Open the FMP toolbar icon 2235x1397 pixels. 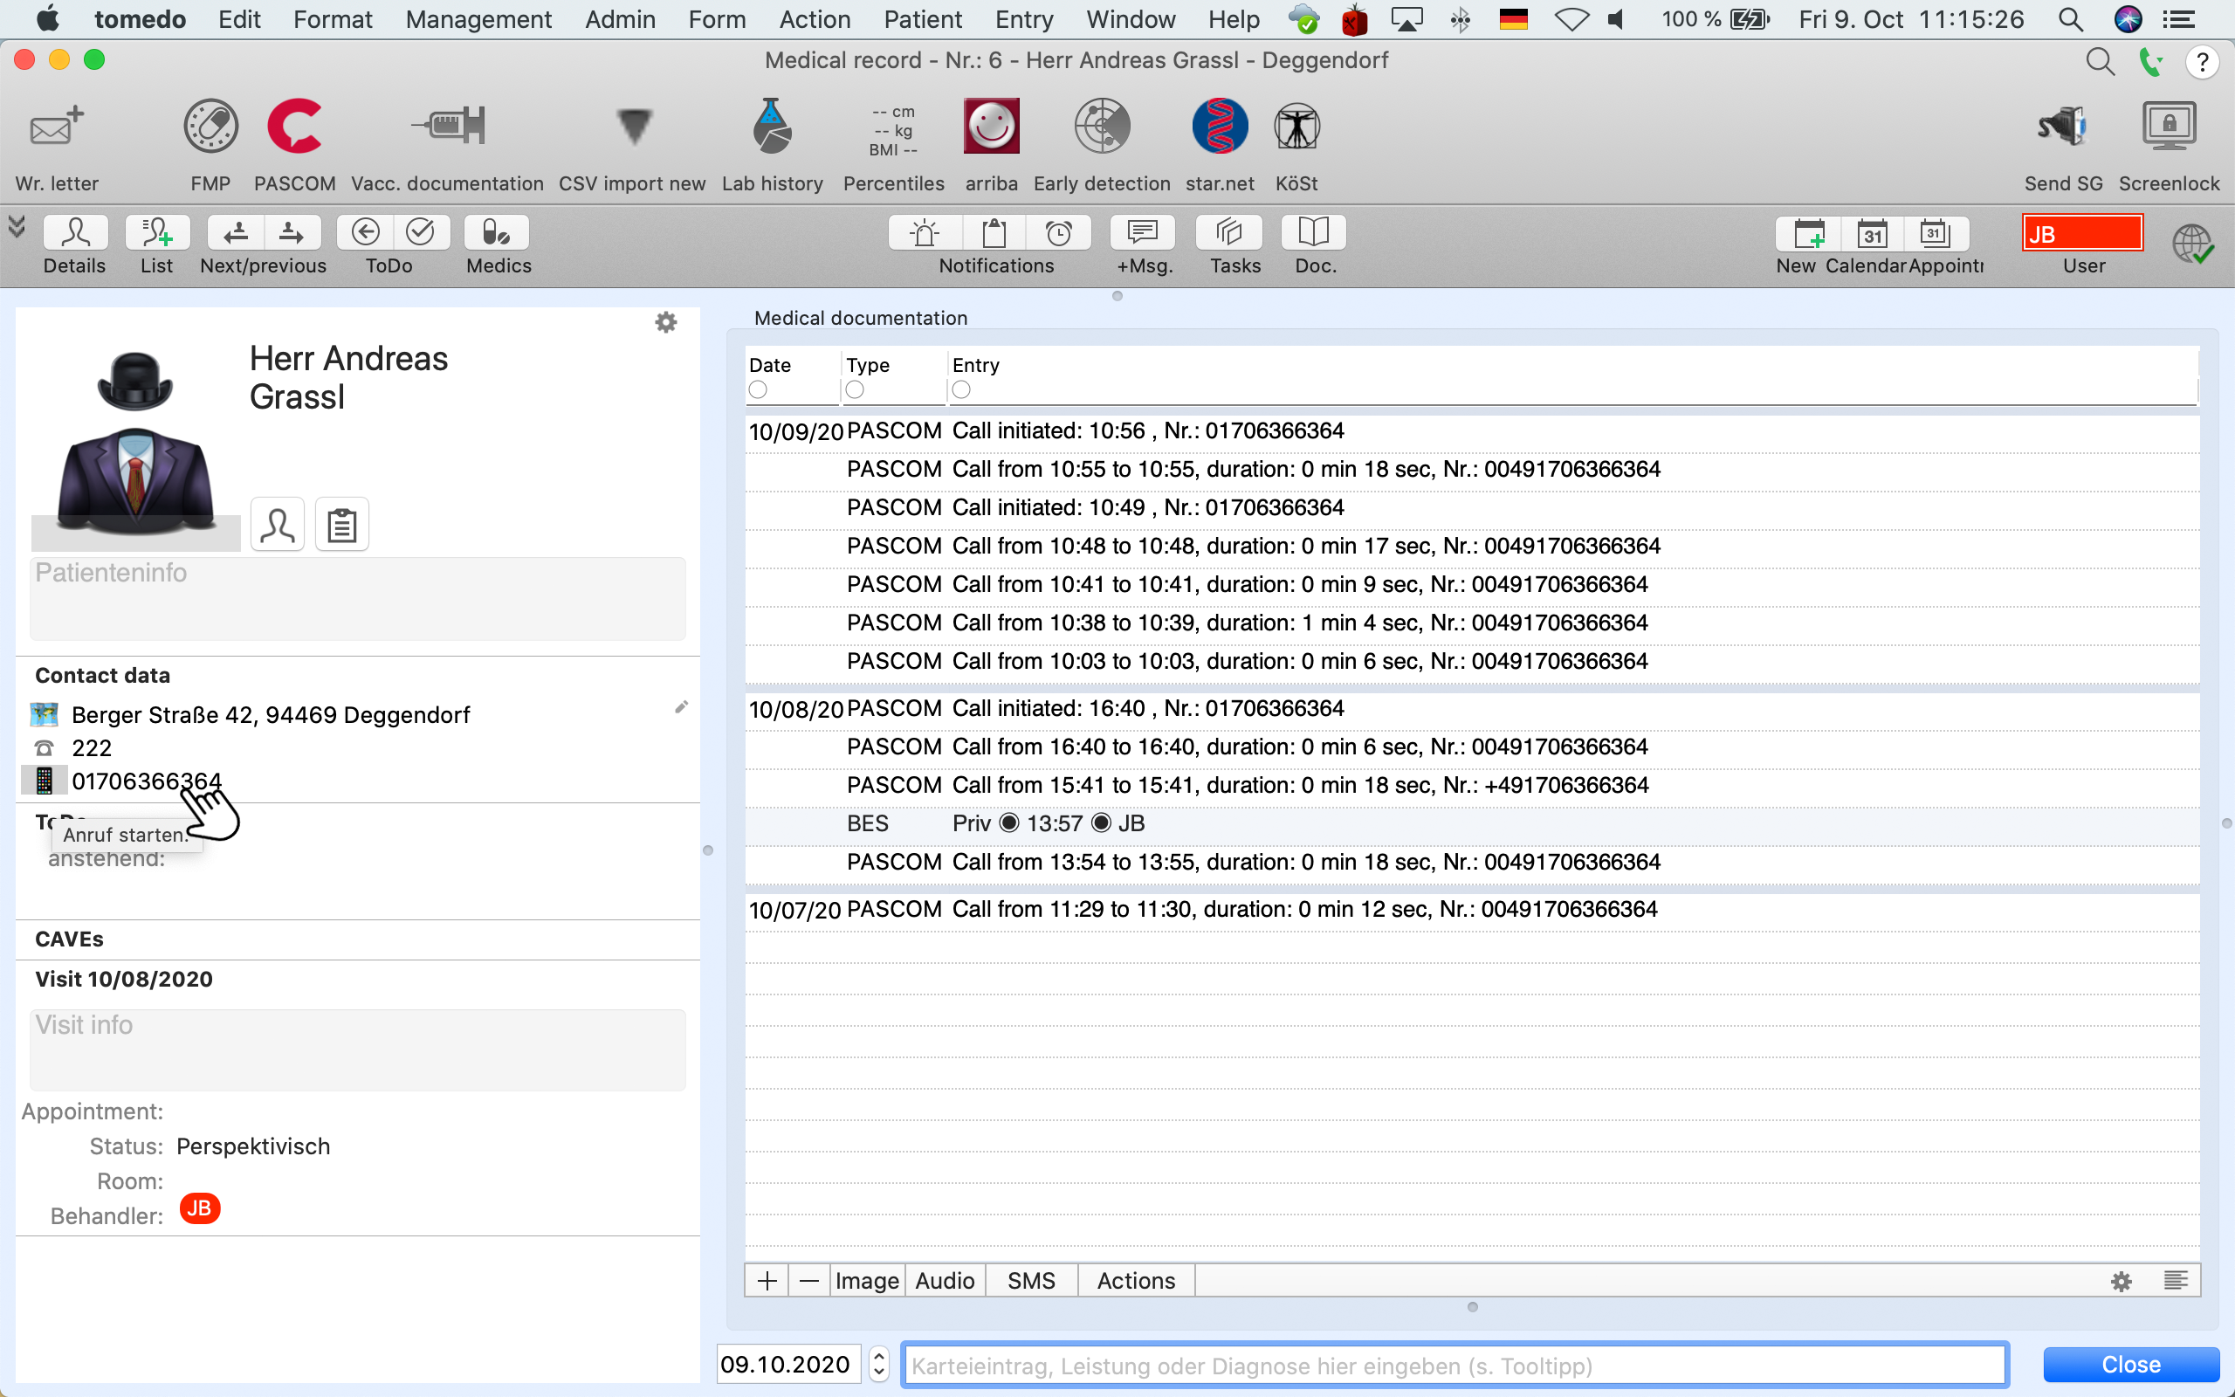coord(210,127)
